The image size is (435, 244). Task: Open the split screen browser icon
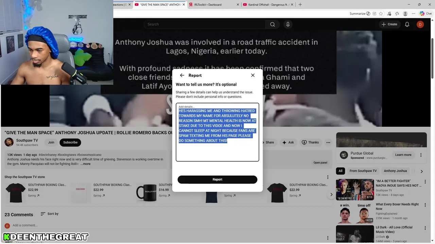pyautogui.click(x=374, y=14)
